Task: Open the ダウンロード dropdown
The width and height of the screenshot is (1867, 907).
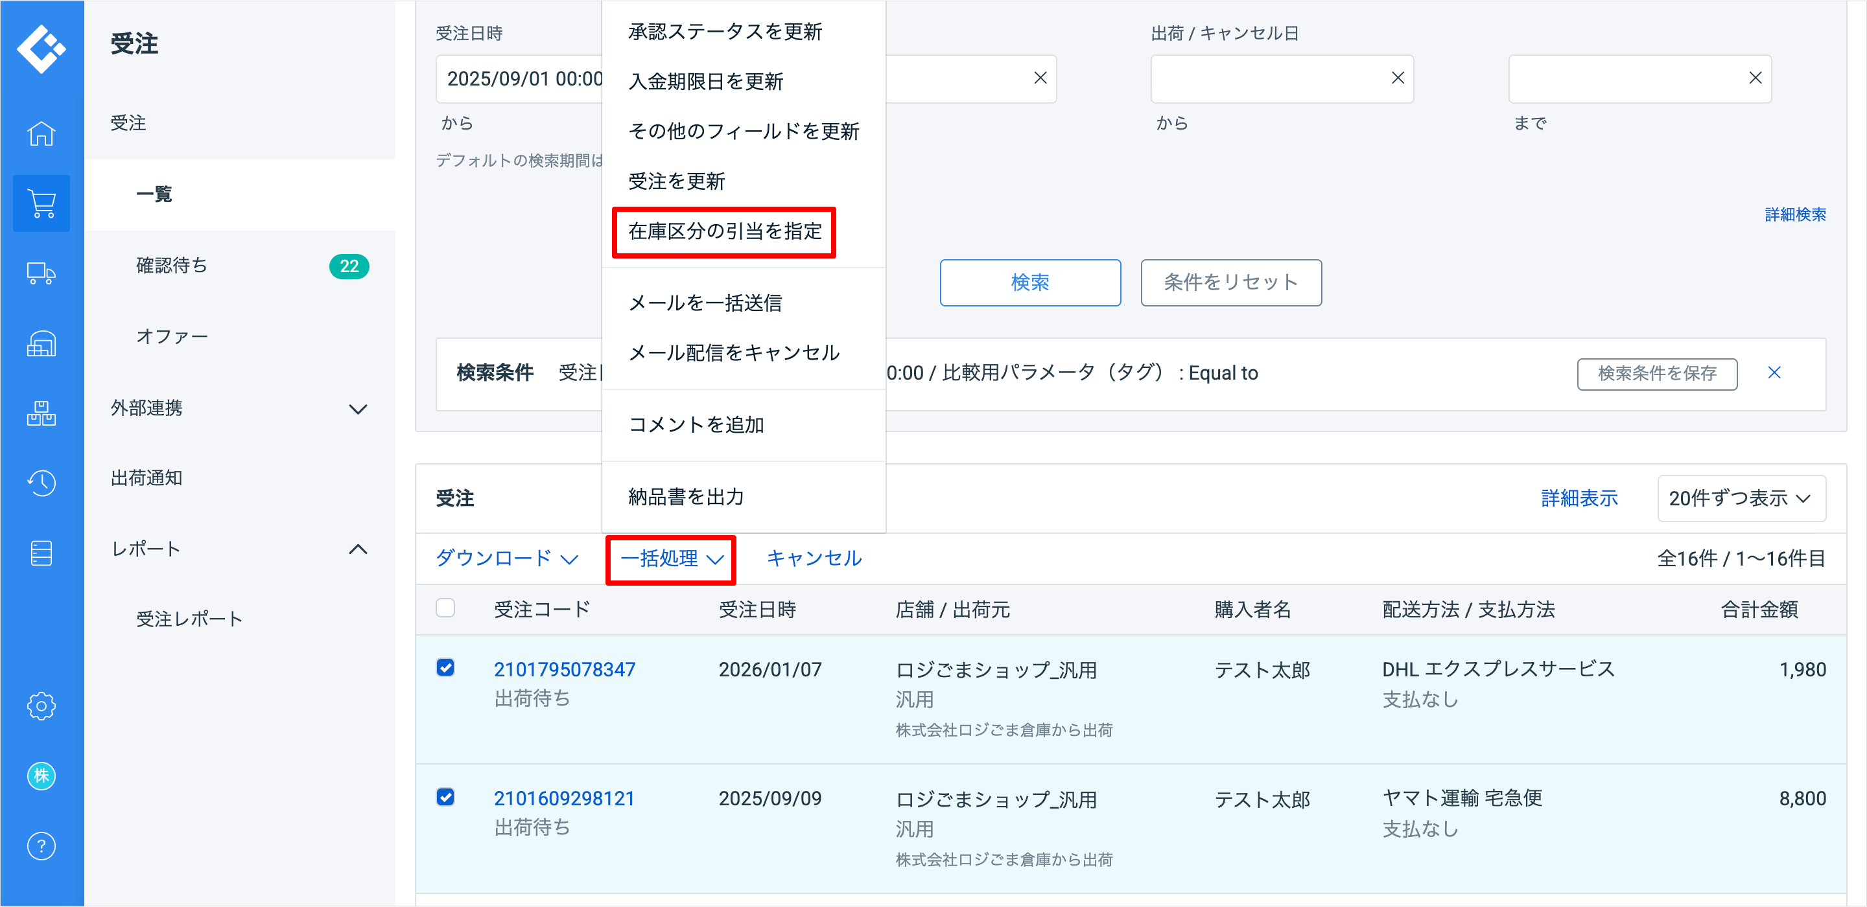Action: (x=506, y=558)
